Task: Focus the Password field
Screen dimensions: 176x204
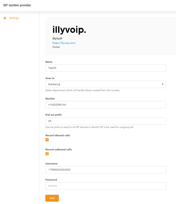Action: coord(106,186)
